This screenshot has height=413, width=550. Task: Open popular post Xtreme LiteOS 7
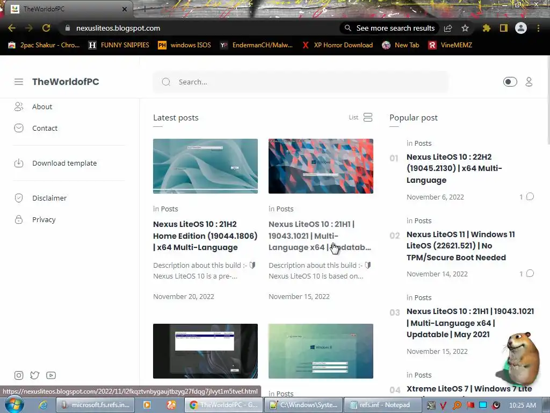tap(469, 389)
